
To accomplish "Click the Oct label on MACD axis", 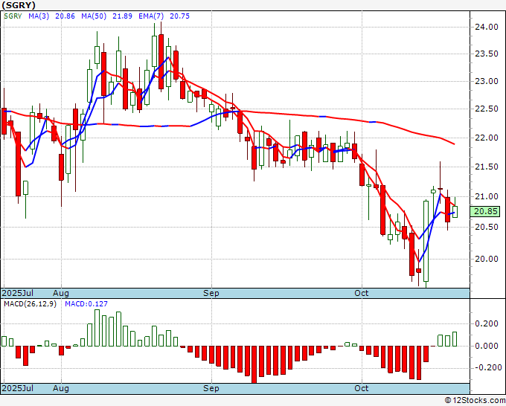I will point(361,388).
